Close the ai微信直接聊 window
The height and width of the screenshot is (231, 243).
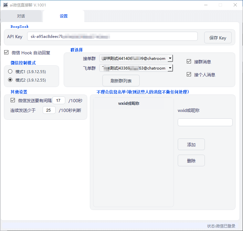[x=235, y=5]
